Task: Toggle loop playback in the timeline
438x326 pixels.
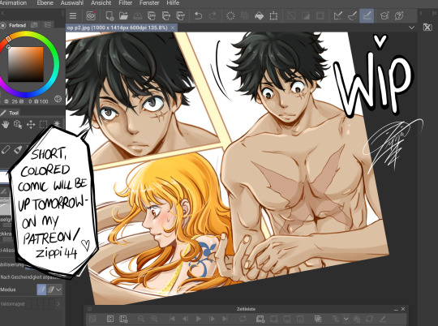Action: pyautogui.click(x=243, y=319)
